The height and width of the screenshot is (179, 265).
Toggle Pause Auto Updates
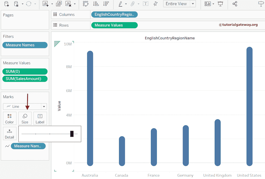(x=16, y=4)
